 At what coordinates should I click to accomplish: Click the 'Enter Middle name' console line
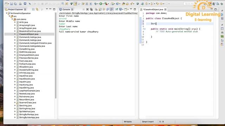click(x=70, y=21)
